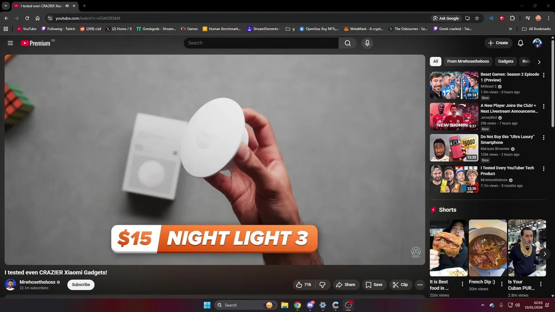Mute the tab audio speaker icon
555x312 pixels.
tap(67, 6)
